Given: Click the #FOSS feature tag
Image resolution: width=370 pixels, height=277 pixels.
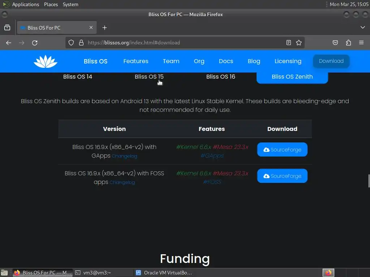Looking at the screenshot, I should pos(212,182).
